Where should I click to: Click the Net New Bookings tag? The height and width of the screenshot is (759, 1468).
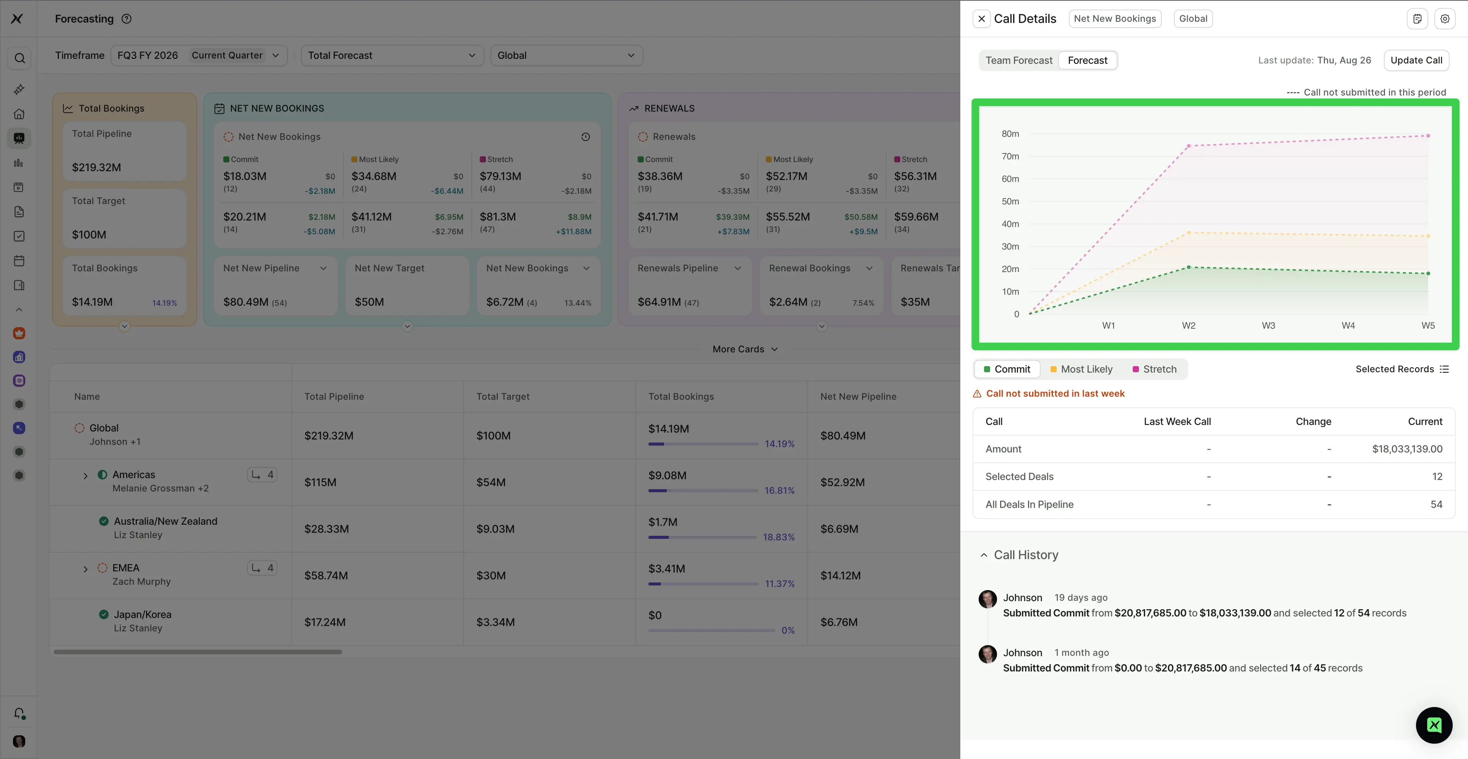1115,19
